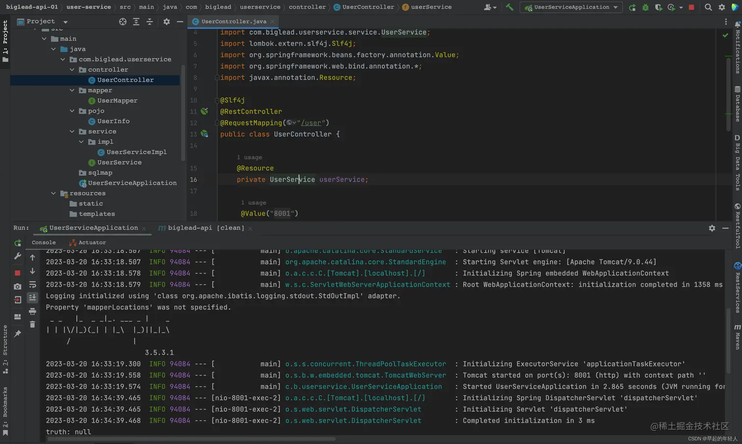The height and width of the screenshot is (444, 742).
Task: Open UserServiceImpl in project tree
Action: point(136,152)
